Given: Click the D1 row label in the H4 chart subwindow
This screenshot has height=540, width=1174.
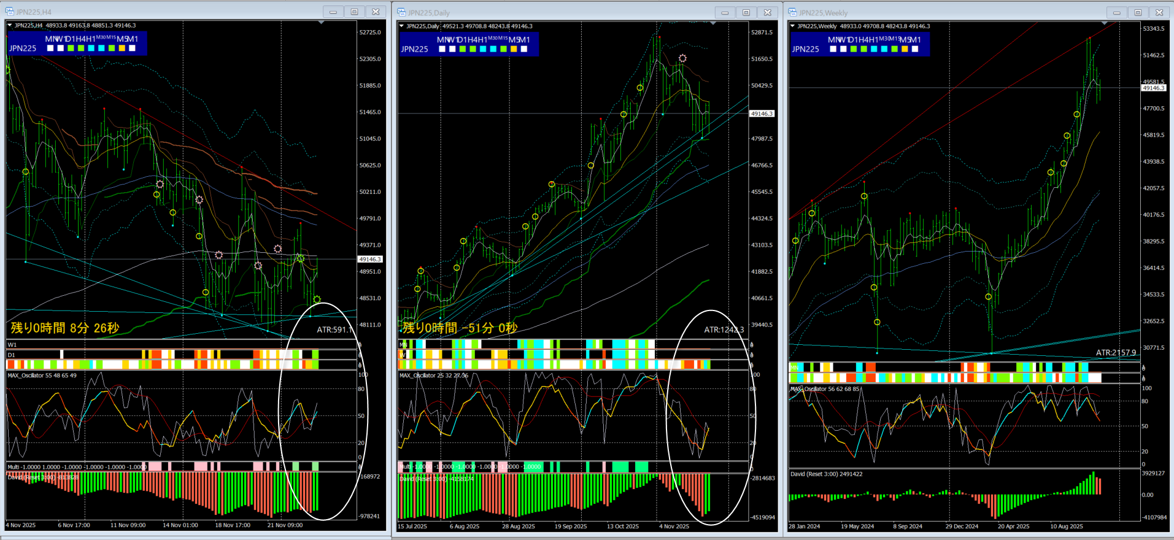Looking at the screenshot, I should pyautogui.click(x=12, y=355).
